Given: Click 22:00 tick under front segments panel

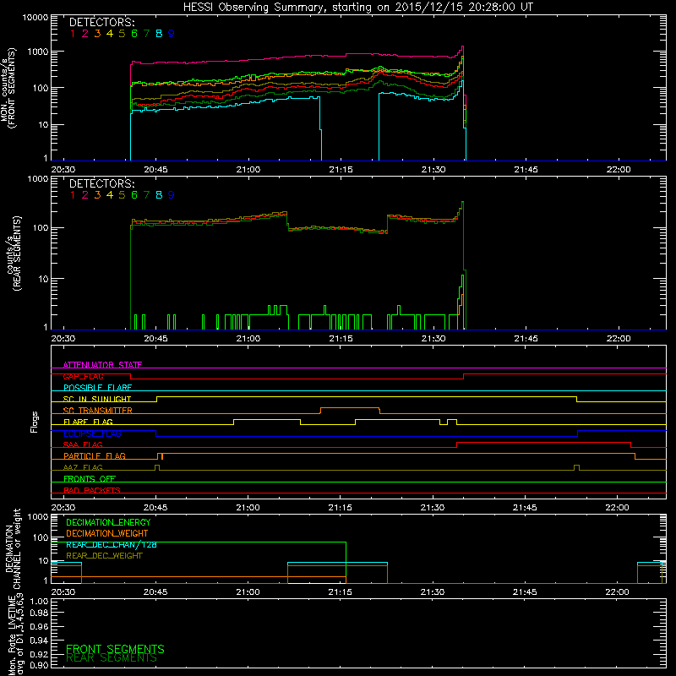Looking at the screenshot, I should pos(619,170).
